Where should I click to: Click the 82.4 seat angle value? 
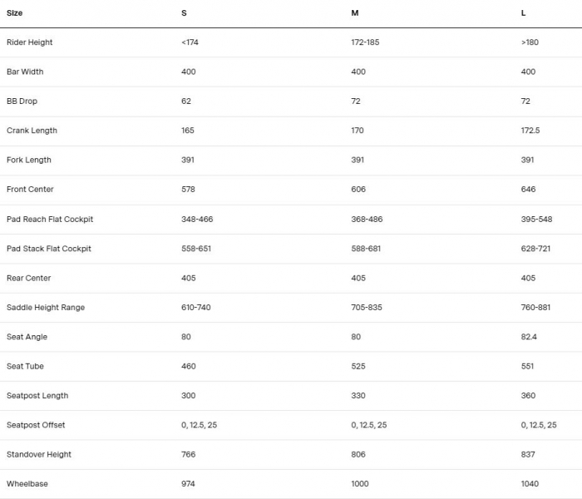pyautogui.click(x=529, y=337)
